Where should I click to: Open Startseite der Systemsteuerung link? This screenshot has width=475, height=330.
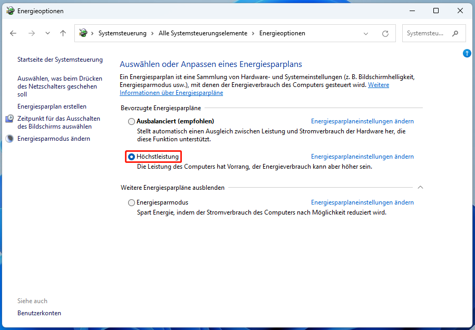pyautogui.click(x=60, y=60)
